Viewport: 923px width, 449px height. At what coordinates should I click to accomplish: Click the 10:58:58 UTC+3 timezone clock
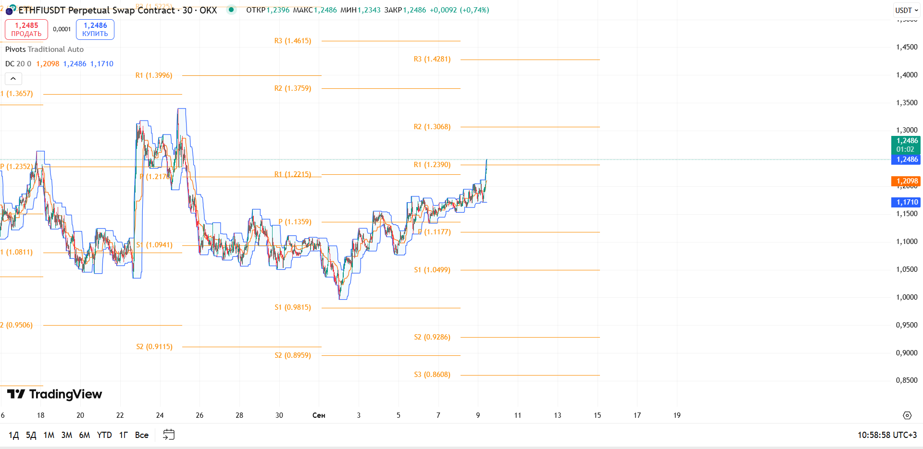point(887,435)
